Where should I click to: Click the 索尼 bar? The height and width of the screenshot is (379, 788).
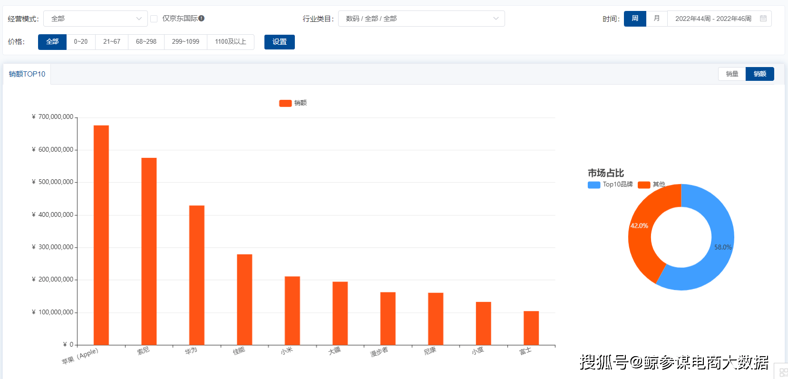tap(149, 251)
